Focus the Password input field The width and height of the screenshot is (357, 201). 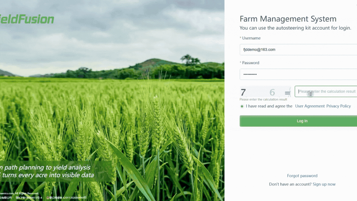point(298,74)
